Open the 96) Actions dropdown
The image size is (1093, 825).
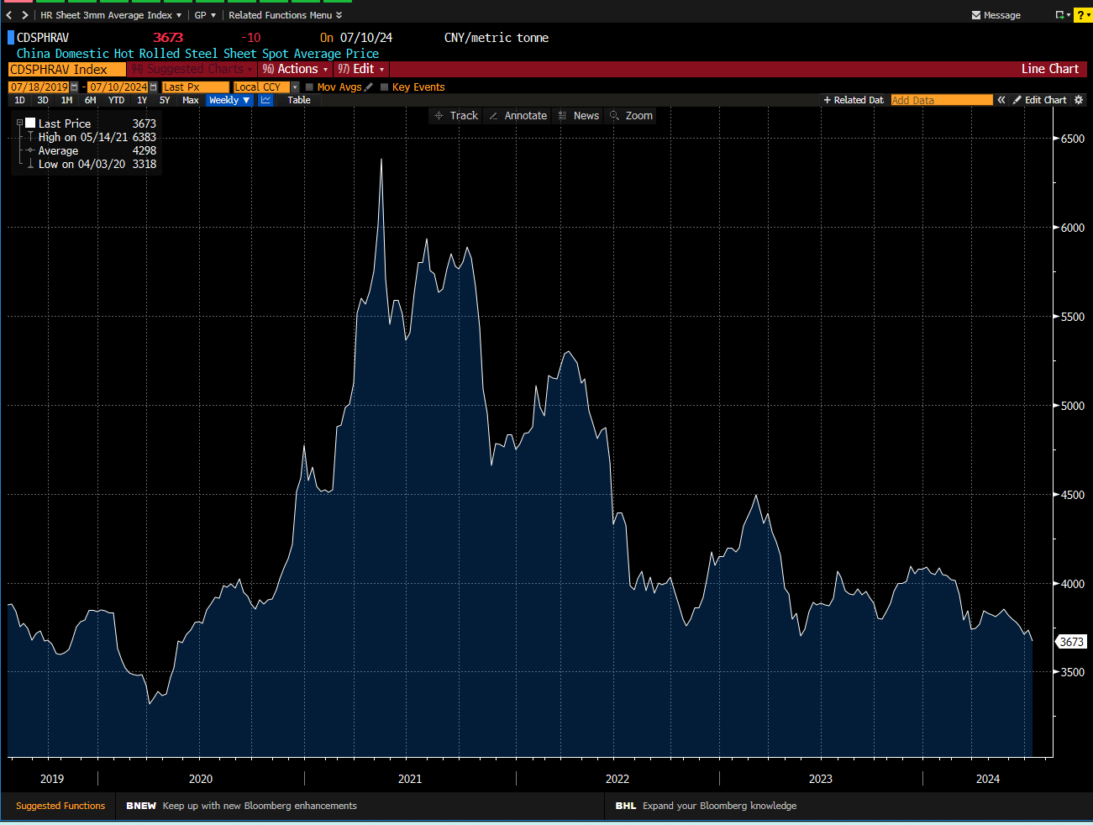(295, 69)
